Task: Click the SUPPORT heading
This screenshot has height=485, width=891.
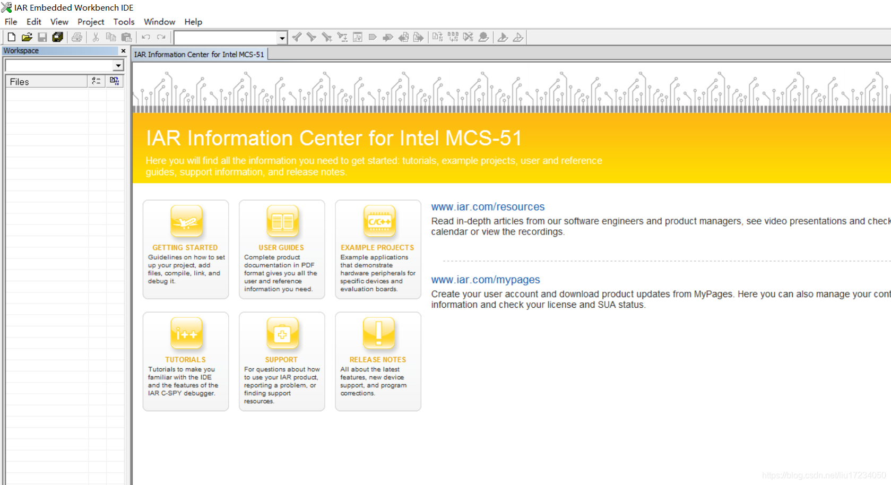Action: 281,360
